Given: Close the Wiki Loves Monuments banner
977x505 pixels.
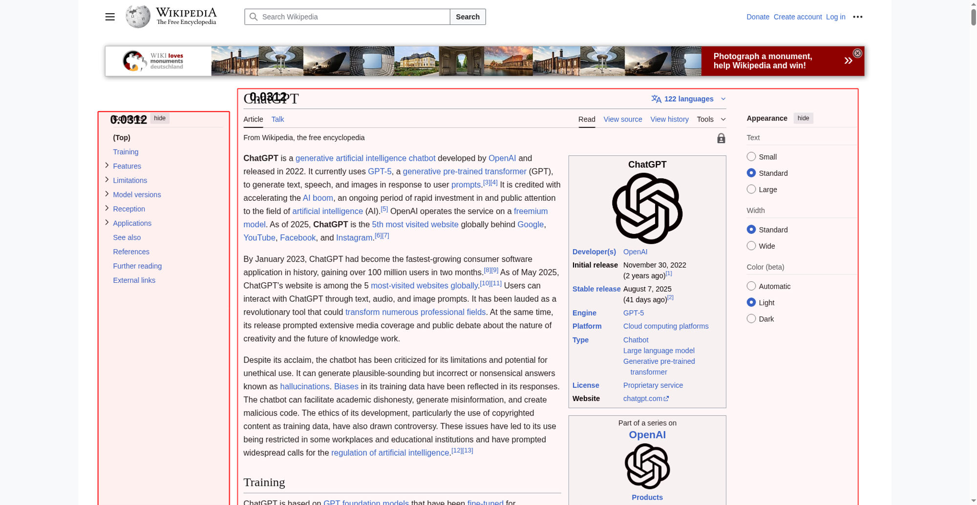Looking at the screenshot, I should click(857, 53).
